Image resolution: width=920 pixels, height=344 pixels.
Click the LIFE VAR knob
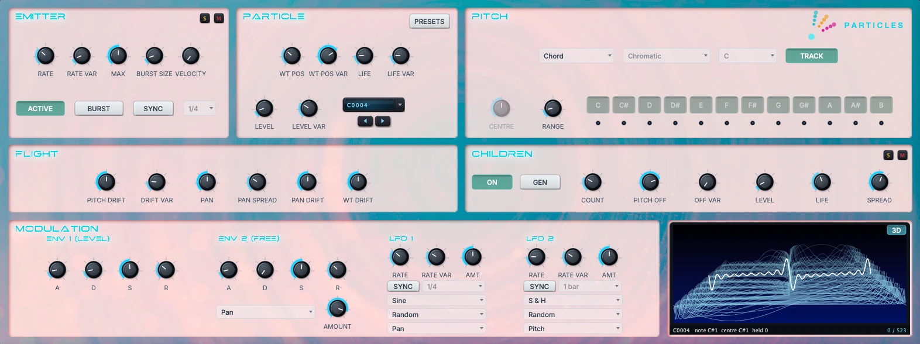pyautogui.click(x=401, y=56)
